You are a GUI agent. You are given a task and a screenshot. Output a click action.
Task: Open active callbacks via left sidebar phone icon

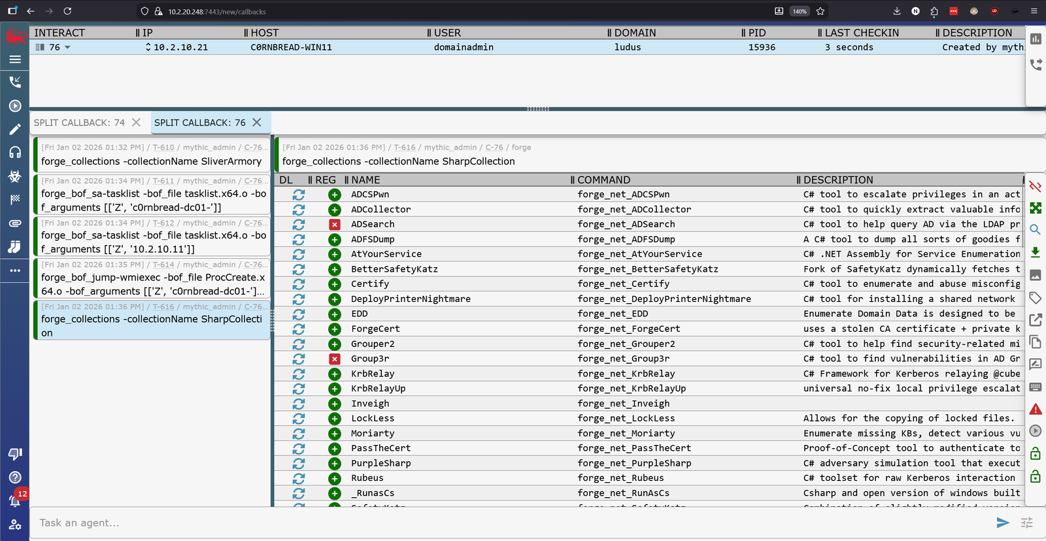click(15, 82)
